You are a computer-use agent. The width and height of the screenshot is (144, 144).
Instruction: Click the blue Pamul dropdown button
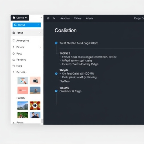click(27, 25)
